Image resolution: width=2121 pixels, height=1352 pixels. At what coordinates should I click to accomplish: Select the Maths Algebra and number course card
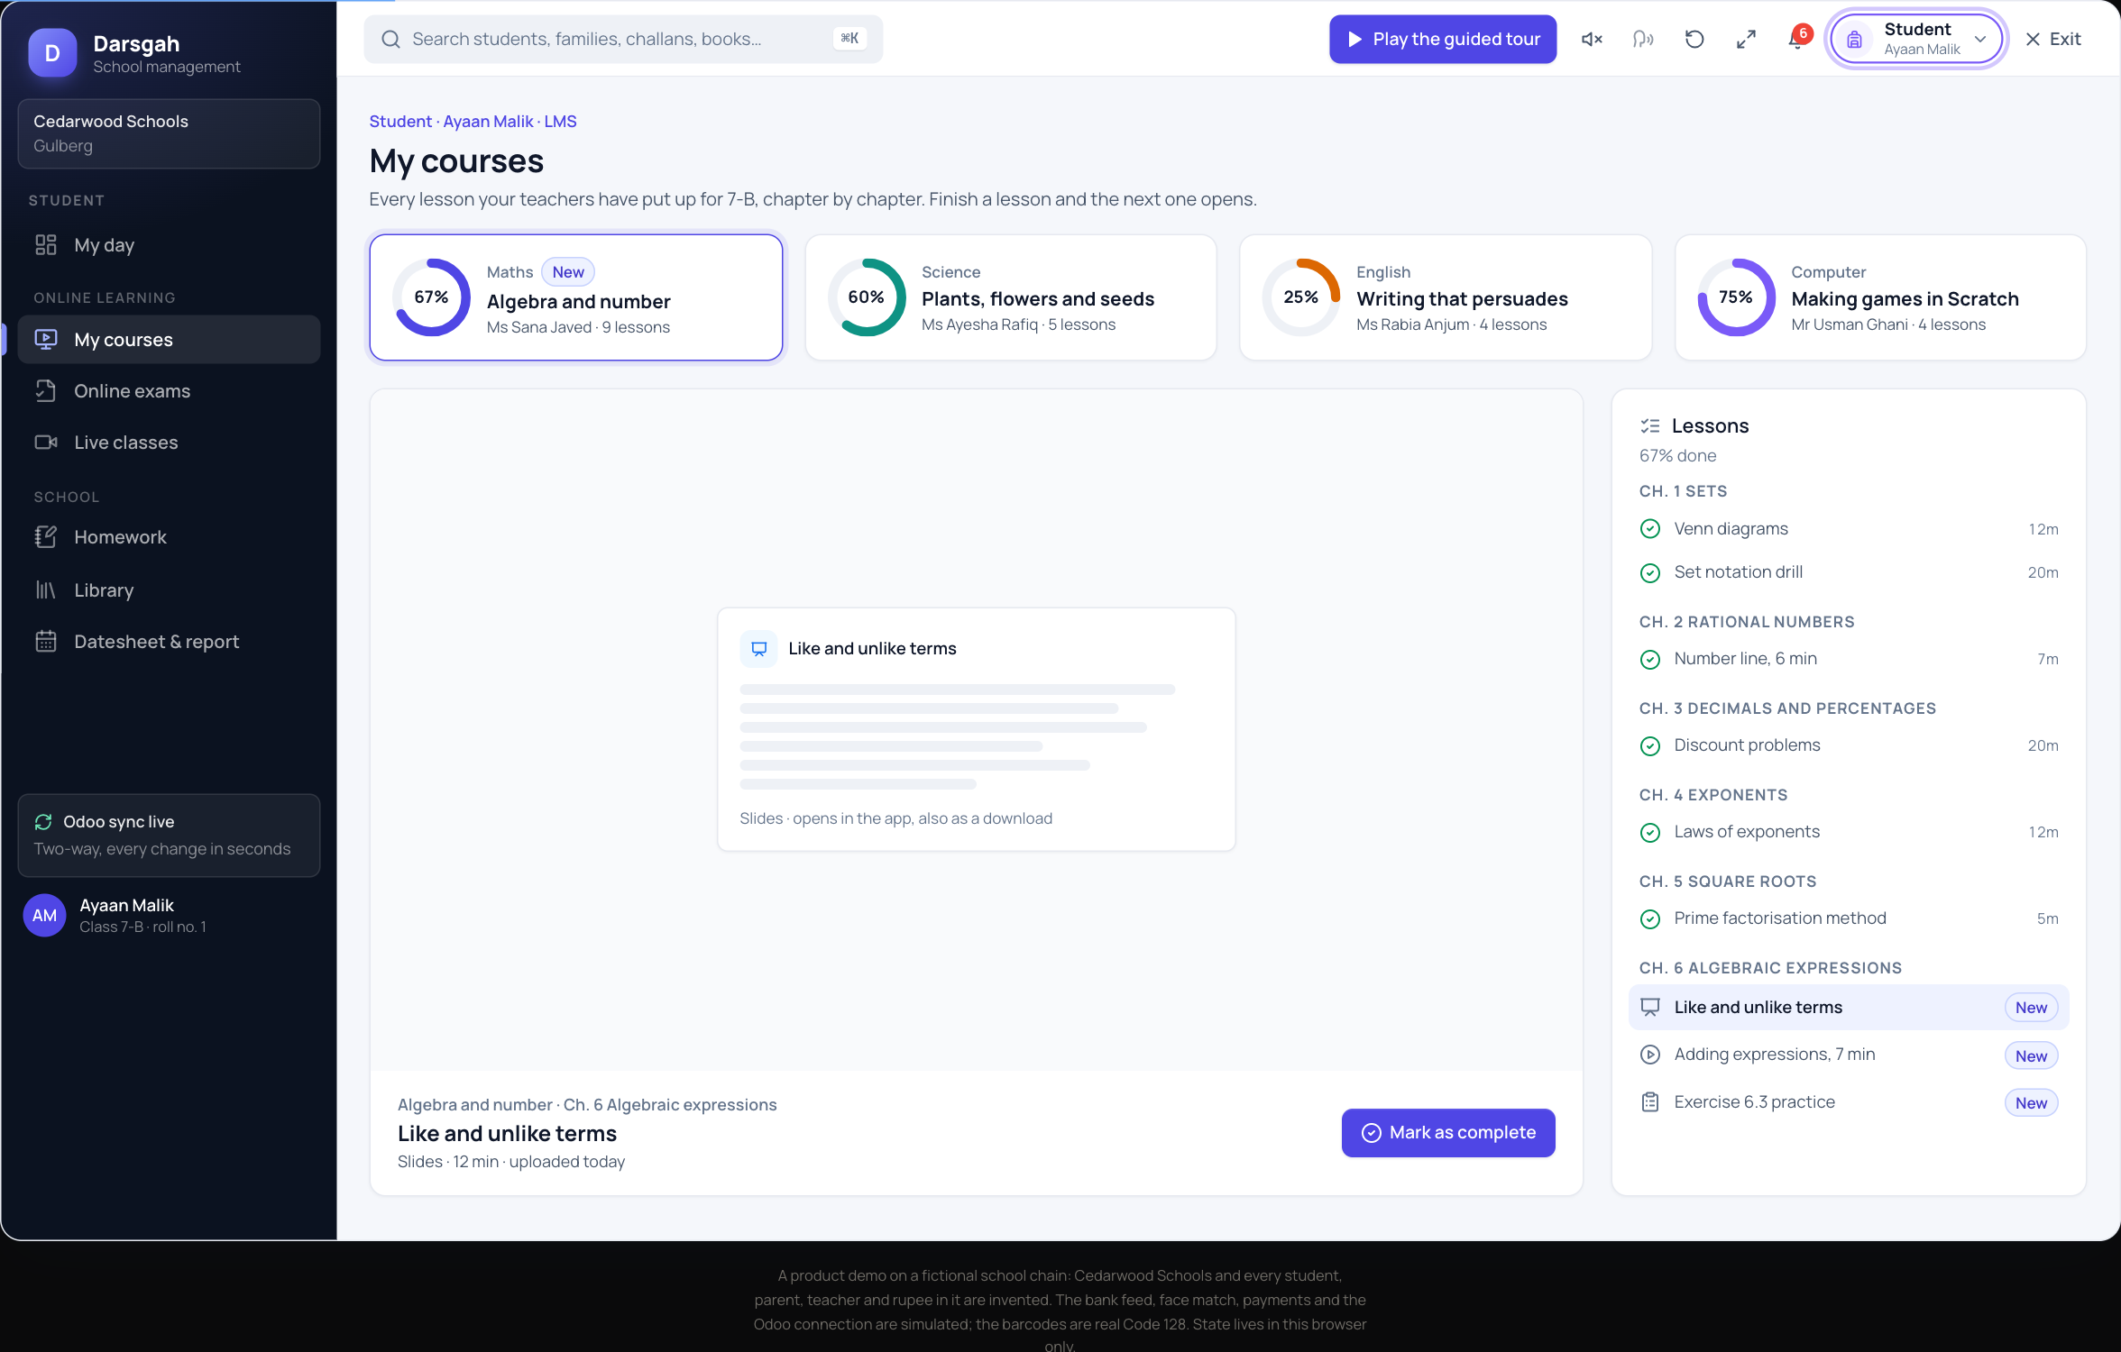coord(576,297)
